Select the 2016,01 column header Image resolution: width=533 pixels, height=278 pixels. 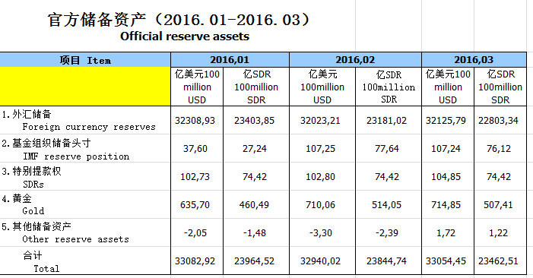click(x=230, y=60)
